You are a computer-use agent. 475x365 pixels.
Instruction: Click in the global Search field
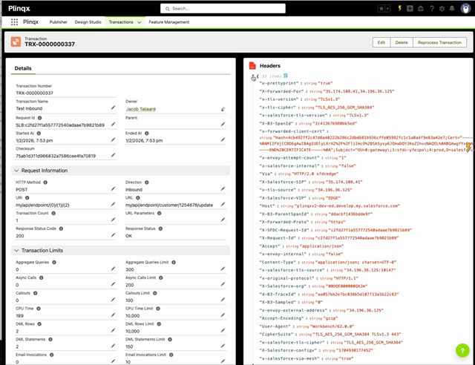click(x=223, y=8)
